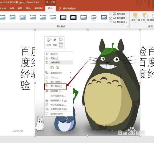Switch to the Review (审阅) tab
The width and height of the screenshot is (154, 143).
tap(12, 8)
